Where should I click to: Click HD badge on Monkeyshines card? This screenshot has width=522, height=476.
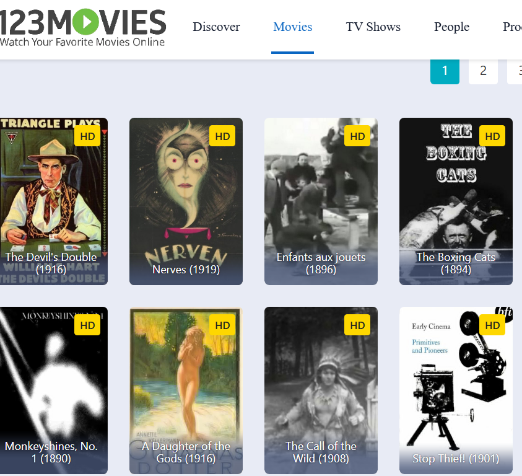(x=87, y=325)
